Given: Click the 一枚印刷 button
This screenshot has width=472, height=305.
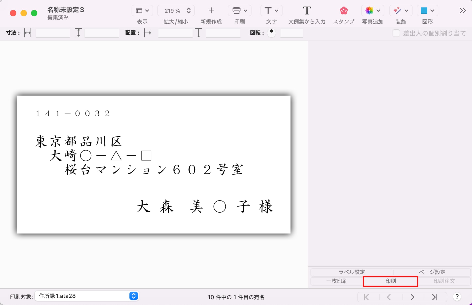Looking at the screenshot, I should coord(337,281).
